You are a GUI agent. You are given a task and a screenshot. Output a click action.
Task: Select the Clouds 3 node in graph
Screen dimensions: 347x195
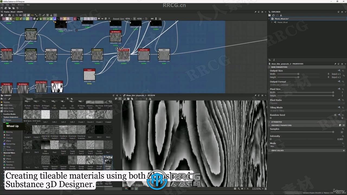coord(89,74)
